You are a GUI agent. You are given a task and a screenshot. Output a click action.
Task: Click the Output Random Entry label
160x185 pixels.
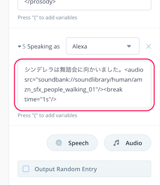pyautogui.click(x=66, y=169)
